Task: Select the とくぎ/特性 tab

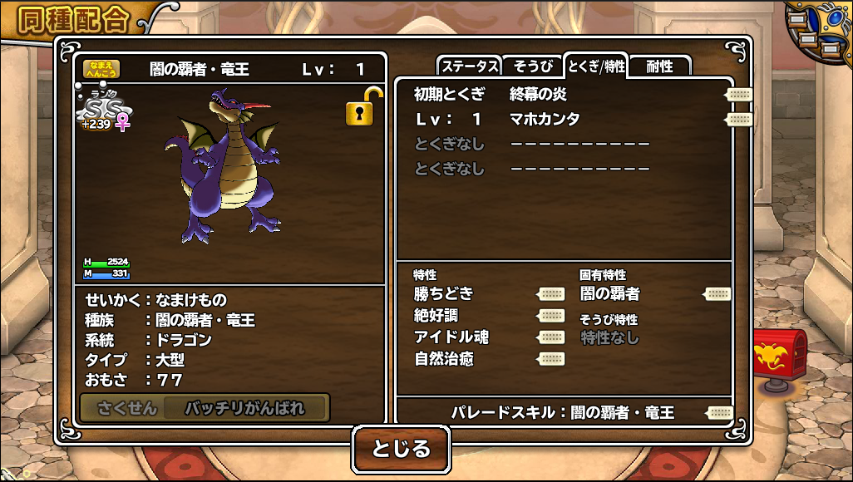Action: pyautogui.click(x=596, y=66)
